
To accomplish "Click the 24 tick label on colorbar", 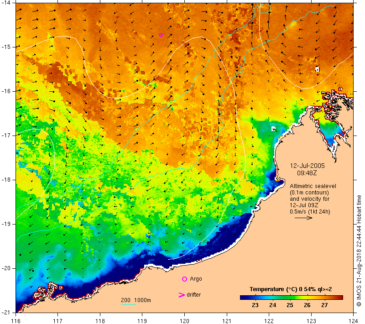I will pos(272,305).
